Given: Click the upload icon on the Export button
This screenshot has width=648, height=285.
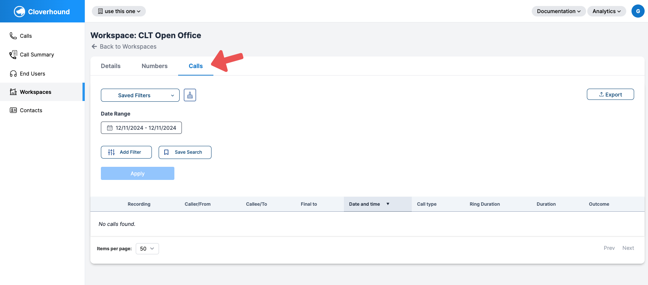Looking at the screenshot, I should pos(601,94).
